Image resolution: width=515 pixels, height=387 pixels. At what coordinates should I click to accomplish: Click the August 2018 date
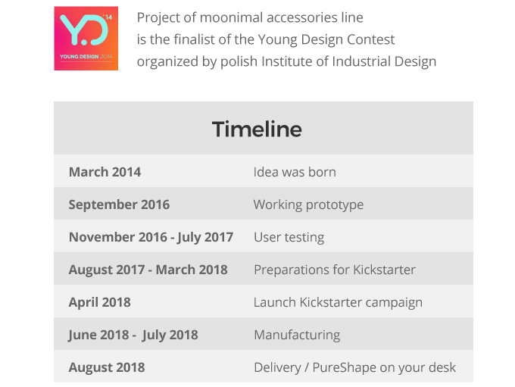click(107, 367)
